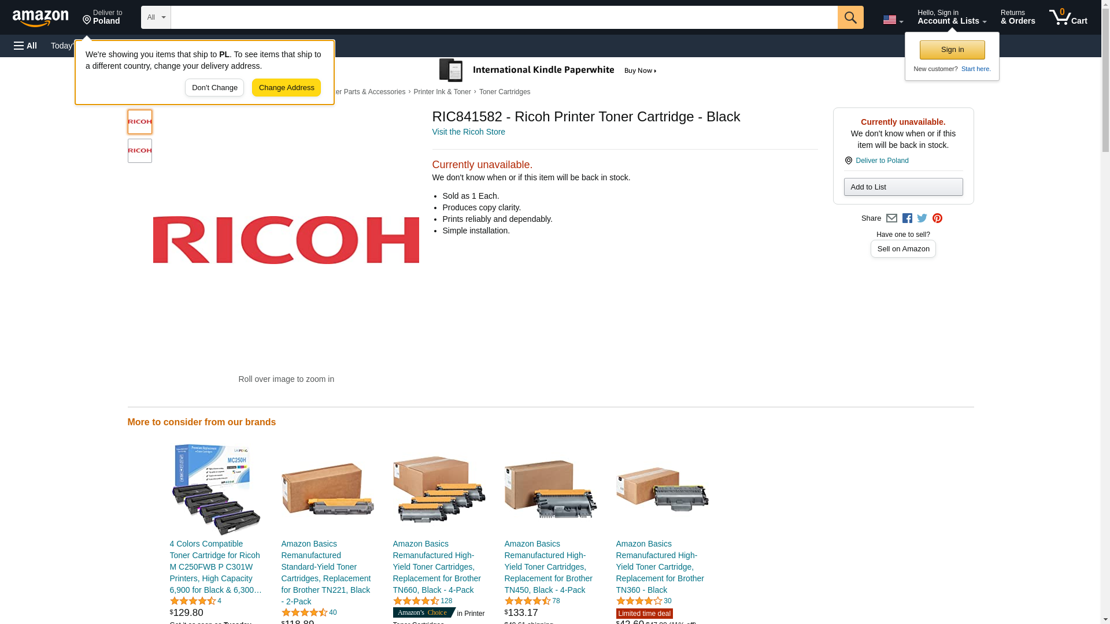Open the cart icon
Screen dimensions: 1110x624
(1068, 17)
